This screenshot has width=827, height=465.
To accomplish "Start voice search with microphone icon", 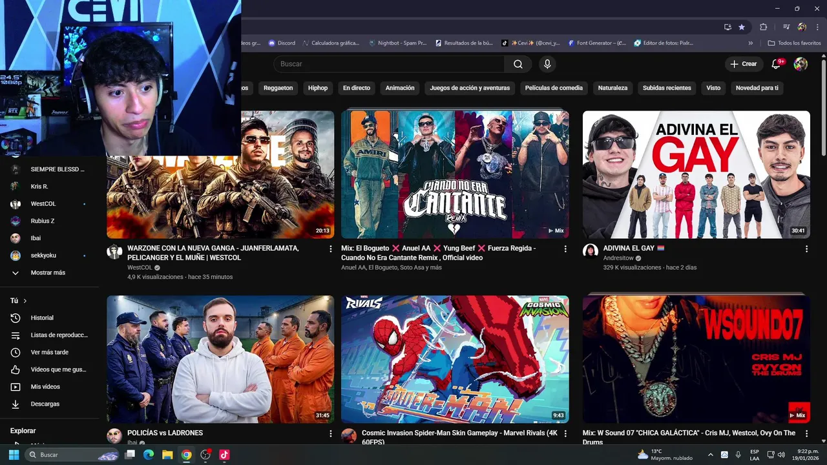I will [x=547, y=64].
